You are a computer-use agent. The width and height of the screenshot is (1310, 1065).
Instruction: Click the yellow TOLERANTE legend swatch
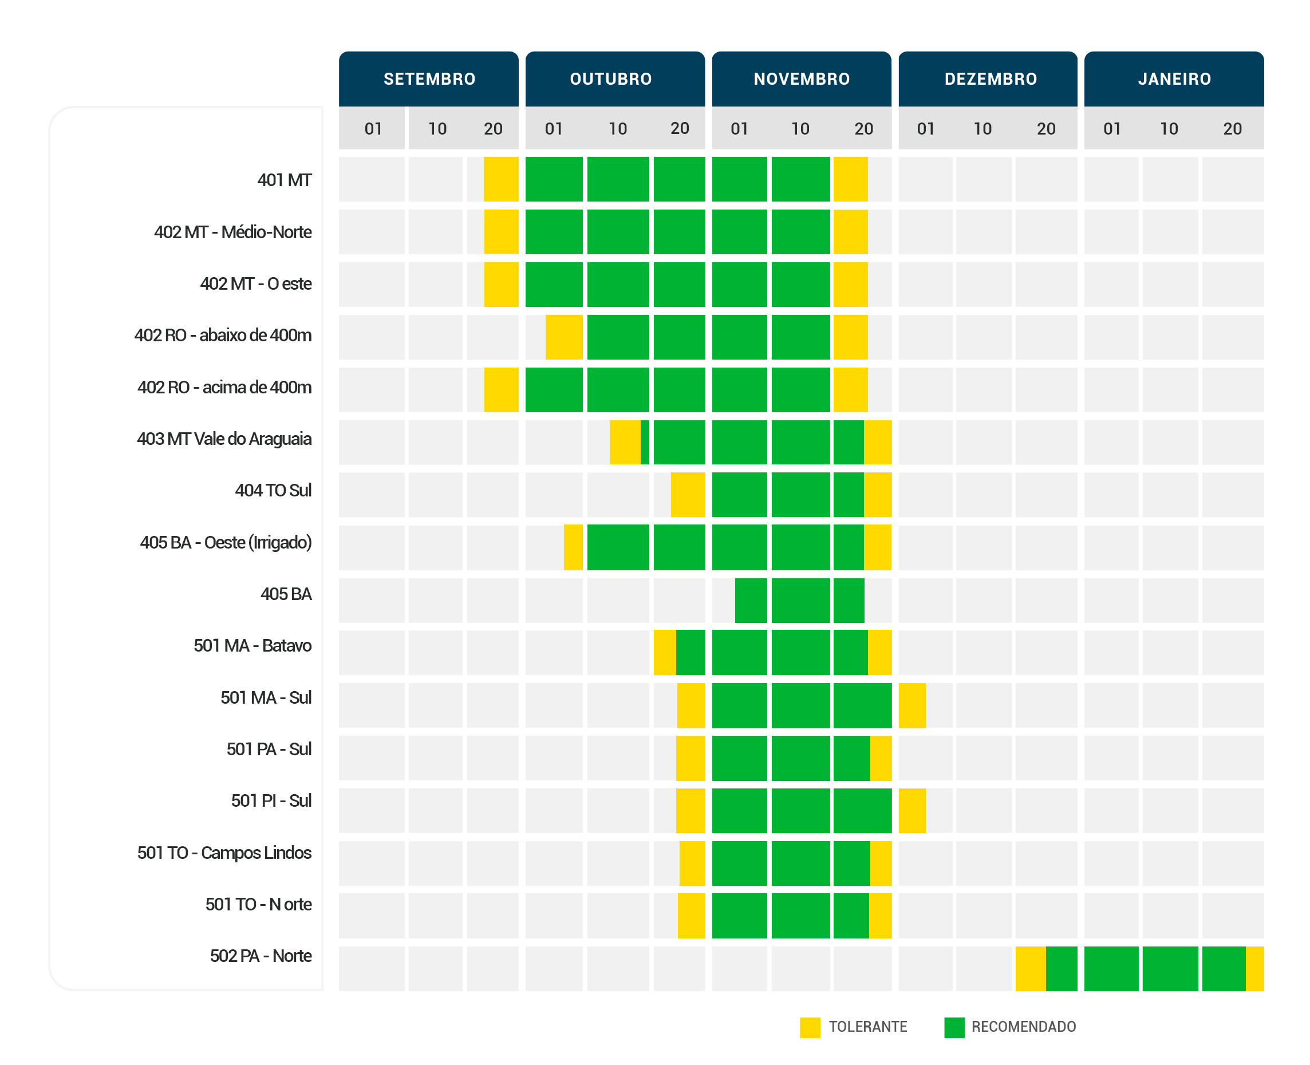810,1027
